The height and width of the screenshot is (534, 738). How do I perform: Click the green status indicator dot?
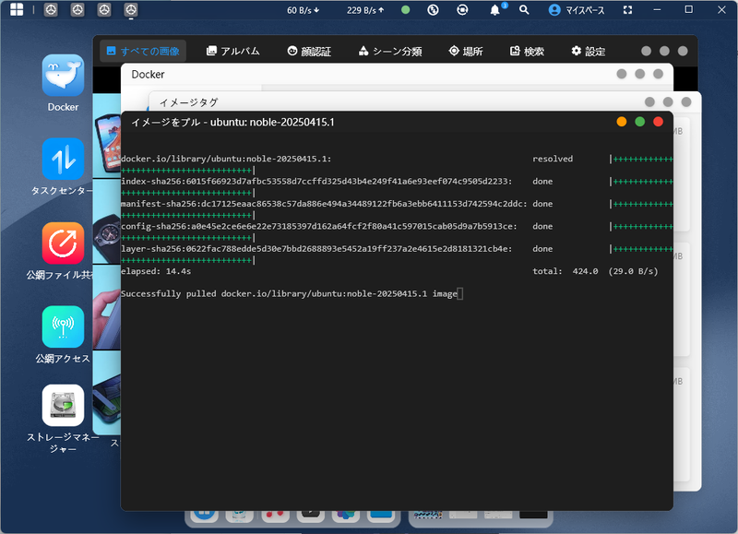tap(405, 10)
